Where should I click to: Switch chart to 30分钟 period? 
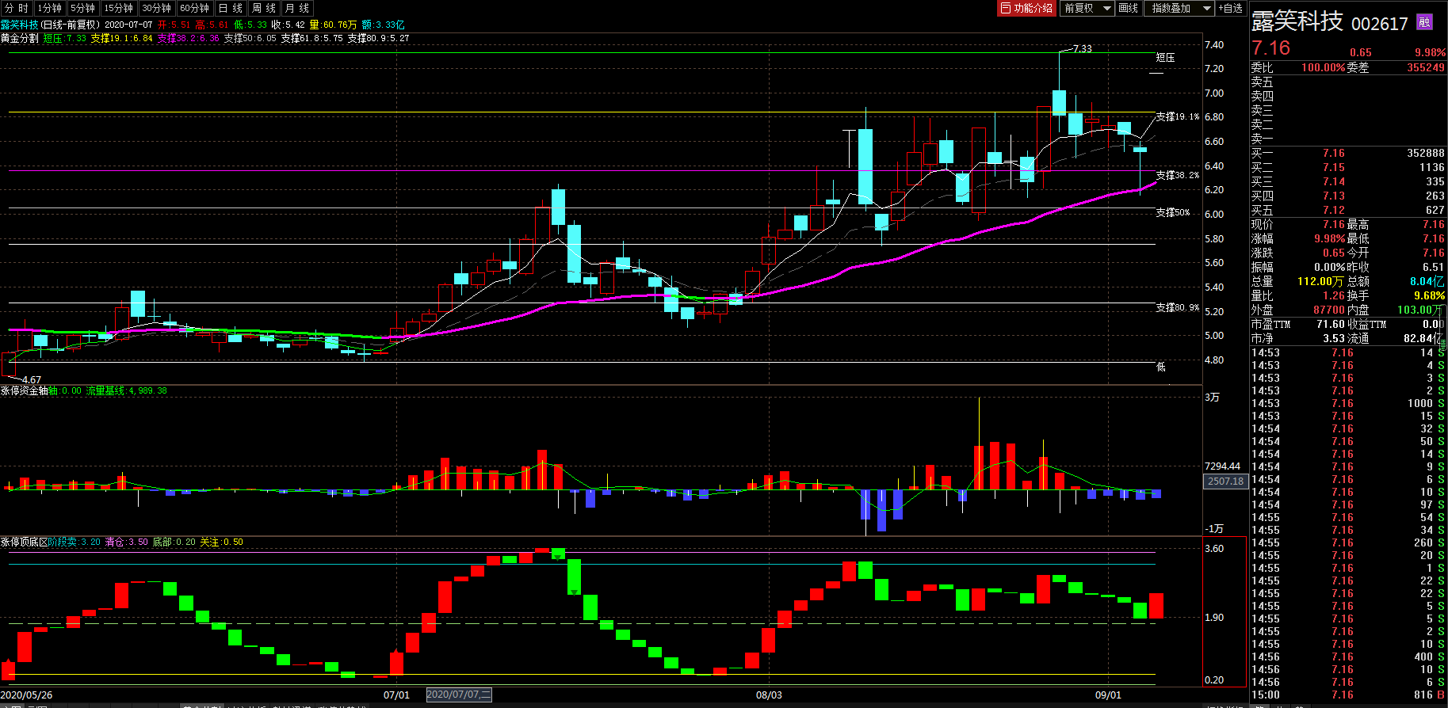click(157, 8)
